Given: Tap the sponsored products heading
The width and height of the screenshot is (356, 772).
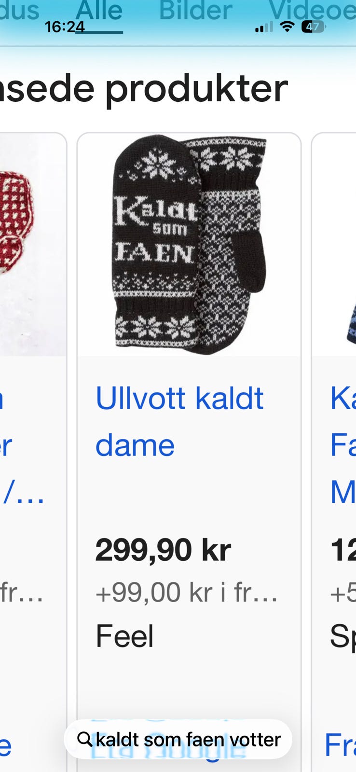Looking at the screenshot, I should point(144,89).
